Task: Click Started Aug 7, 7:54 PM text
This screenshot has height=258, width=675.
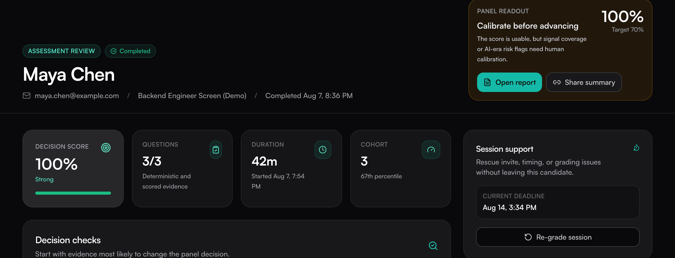Action: pyautogui.click(x=278, y=181)
